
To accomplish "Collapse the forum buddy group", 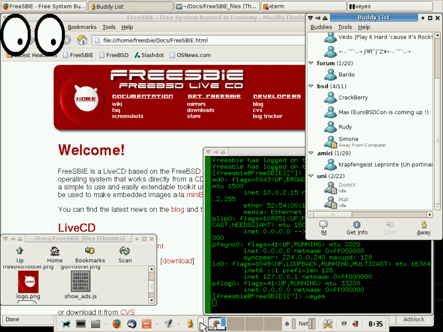I will click(311, 63).
